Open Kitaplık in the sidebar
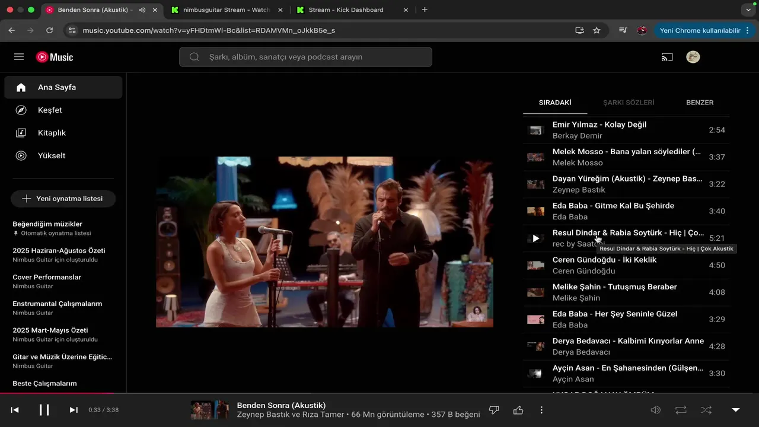This screenshot has height=427, width=759. (x=63, y=133)
